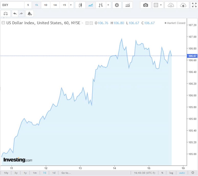
Task: Open the Go to... date picker
Action: coord(66,173)
